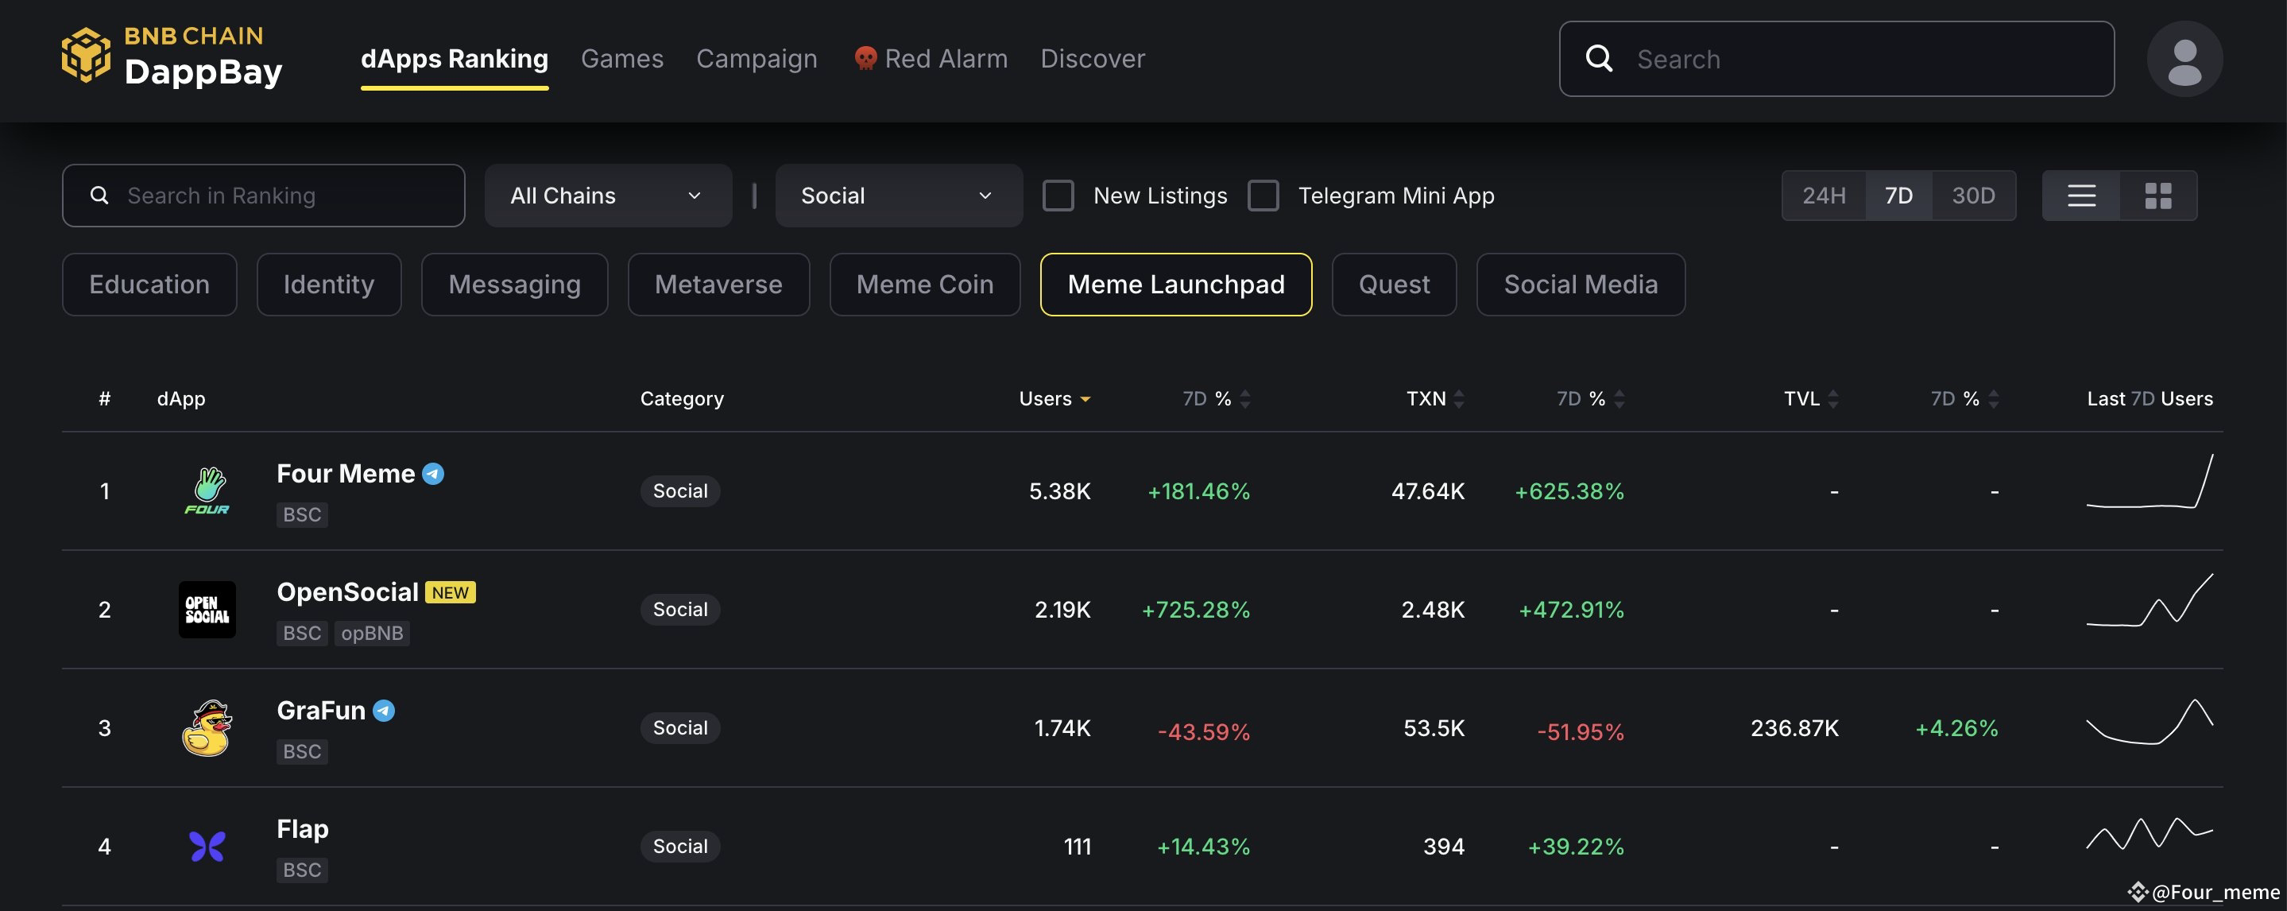Check the Telegram Mini App checkbox
The image size is (2287, 911).
(1263, 196)
